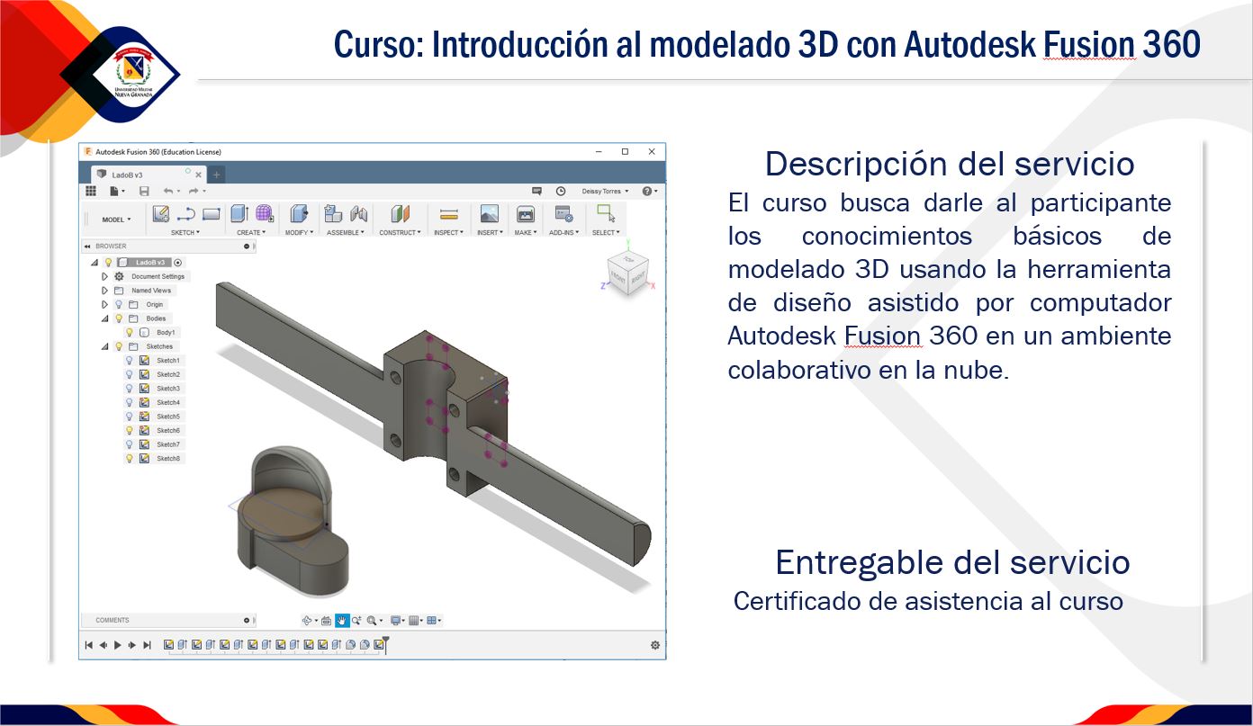The image size is (1253, 726).
Task: Open the Deissy Torres account dropdown
Action: (605, 191)
